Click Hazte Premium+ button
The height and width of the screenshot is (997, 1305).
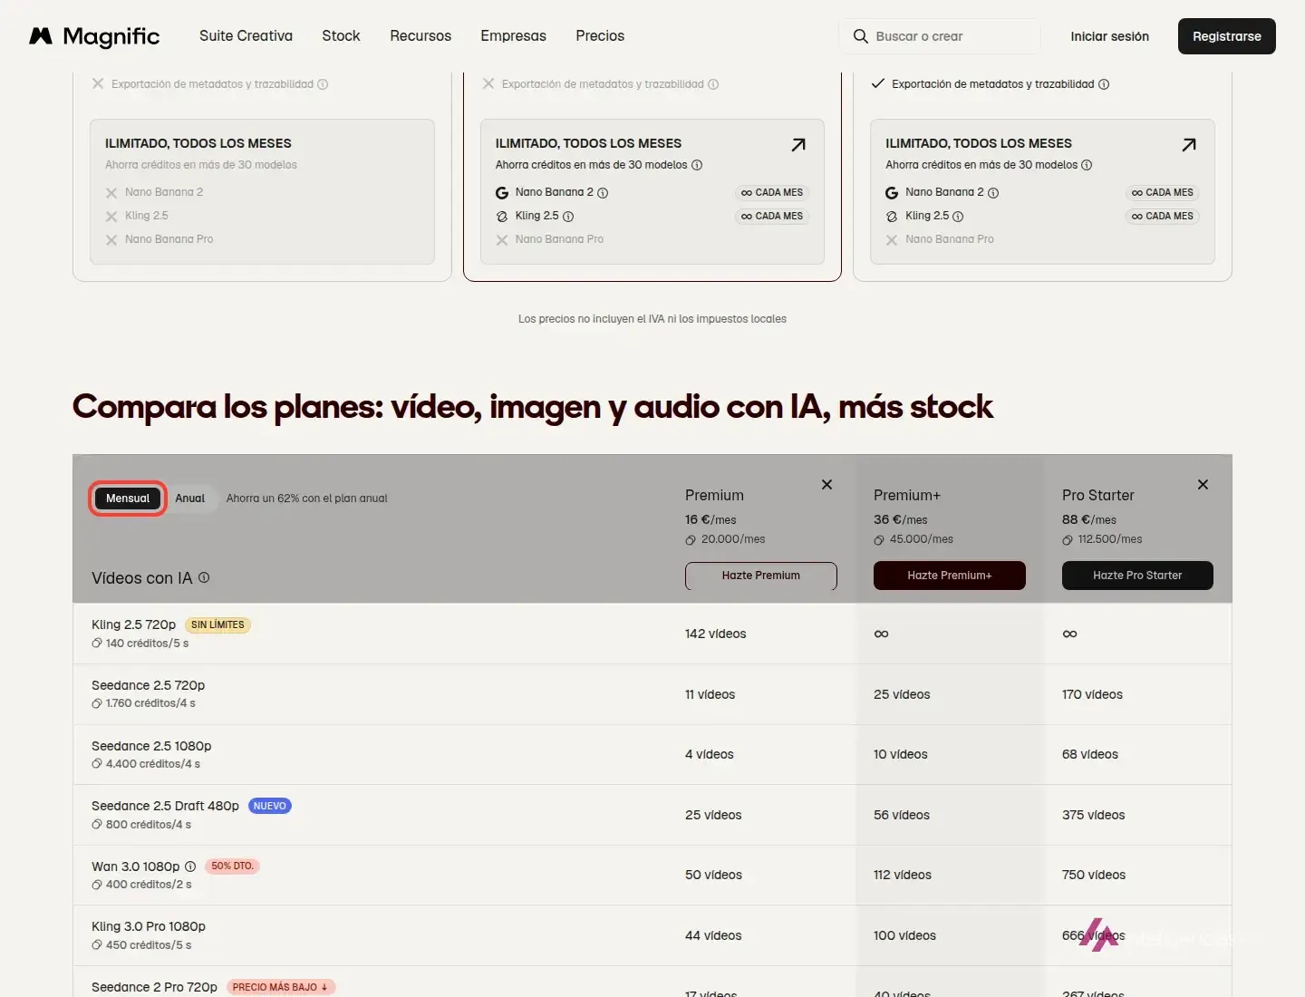[950, 576]
